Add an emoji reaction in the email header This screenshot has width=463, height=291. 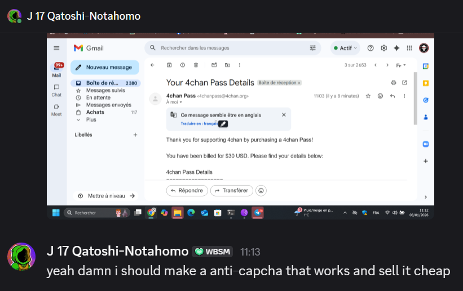click(x=380, y=96)
